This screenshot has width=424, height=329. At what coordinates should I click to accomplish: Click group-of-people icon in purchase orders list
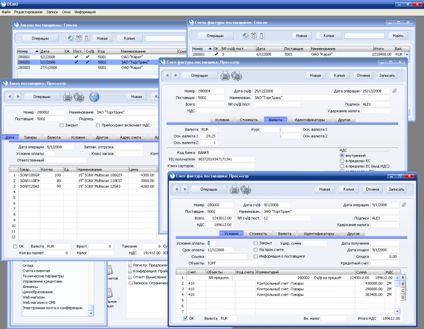[78, 38]
